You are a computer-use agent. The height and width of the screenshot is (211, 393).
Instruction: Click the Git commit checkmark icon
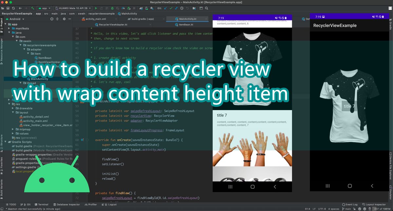(171, 8)
